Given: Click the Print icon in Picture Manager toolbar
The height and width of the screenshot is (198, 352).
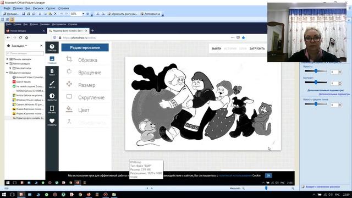Looking at the screenshot, I should click(29, 14).
